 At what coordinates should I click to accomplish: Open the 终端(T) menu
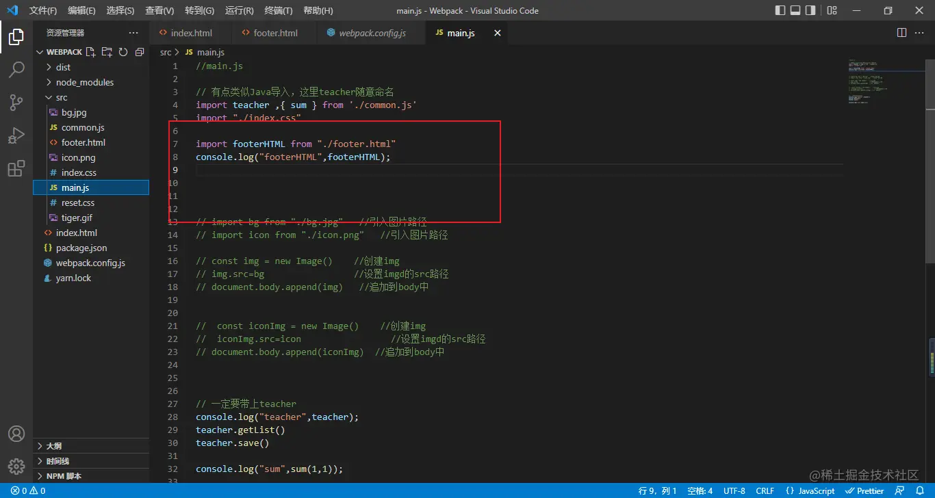(x=279, y=10)
